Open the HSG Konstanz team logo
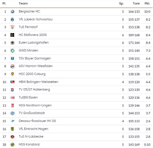This screenshot has width=153, height=148. pos(12,145)
